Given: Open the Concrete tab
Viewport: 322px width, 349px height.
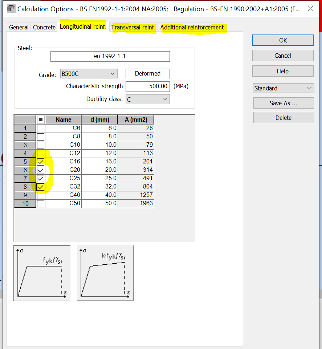Looking at the screenshot, I should (44, 27).
